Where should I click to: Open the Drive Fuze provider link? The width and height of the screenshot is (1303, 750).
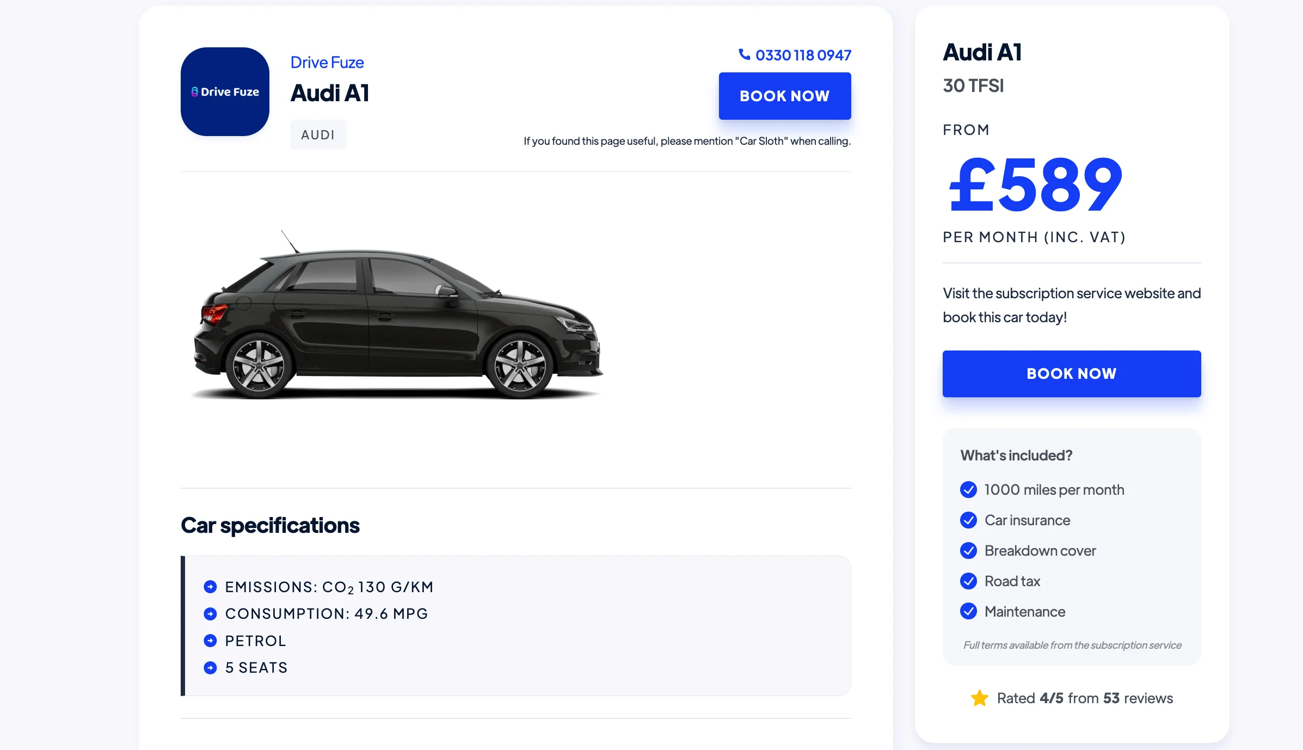tap(327, 63)
